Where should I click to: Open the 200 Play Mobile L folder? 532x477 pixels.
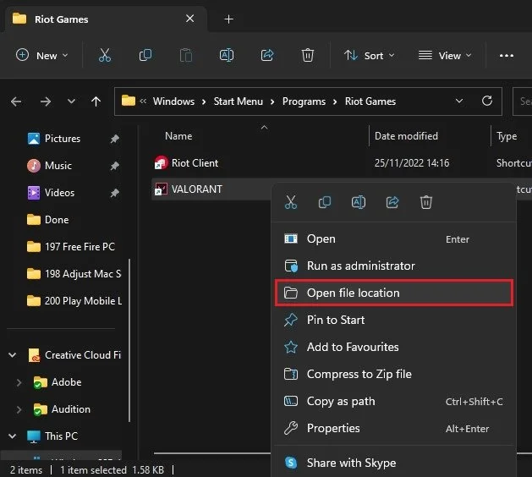point(74,301)
